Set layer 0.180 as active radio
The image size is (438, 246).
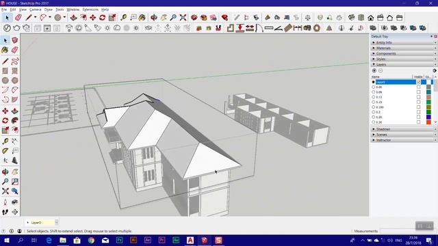click(x=374, y=107)
